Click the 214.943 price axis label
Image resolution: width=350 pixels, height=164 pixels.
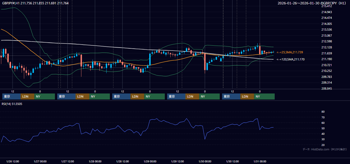[x=326, y=12]
